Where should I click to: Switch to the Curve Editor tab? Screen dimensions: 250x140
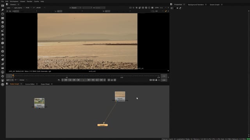[30, 84]
